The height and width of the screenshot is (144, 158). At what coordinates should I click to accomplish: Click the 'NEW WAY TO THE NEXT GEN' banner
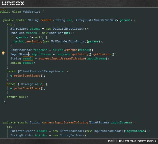point(132,141)
